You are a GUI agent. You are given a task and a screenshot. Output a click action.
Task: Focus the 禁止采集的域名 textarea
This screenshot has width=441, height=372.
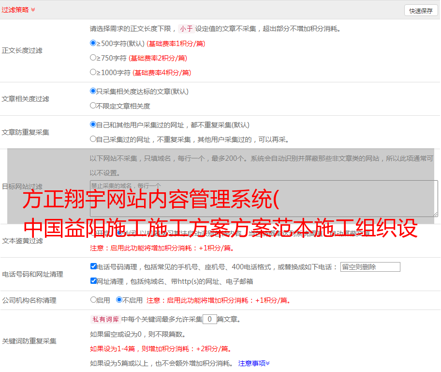(x=264, y=199)
